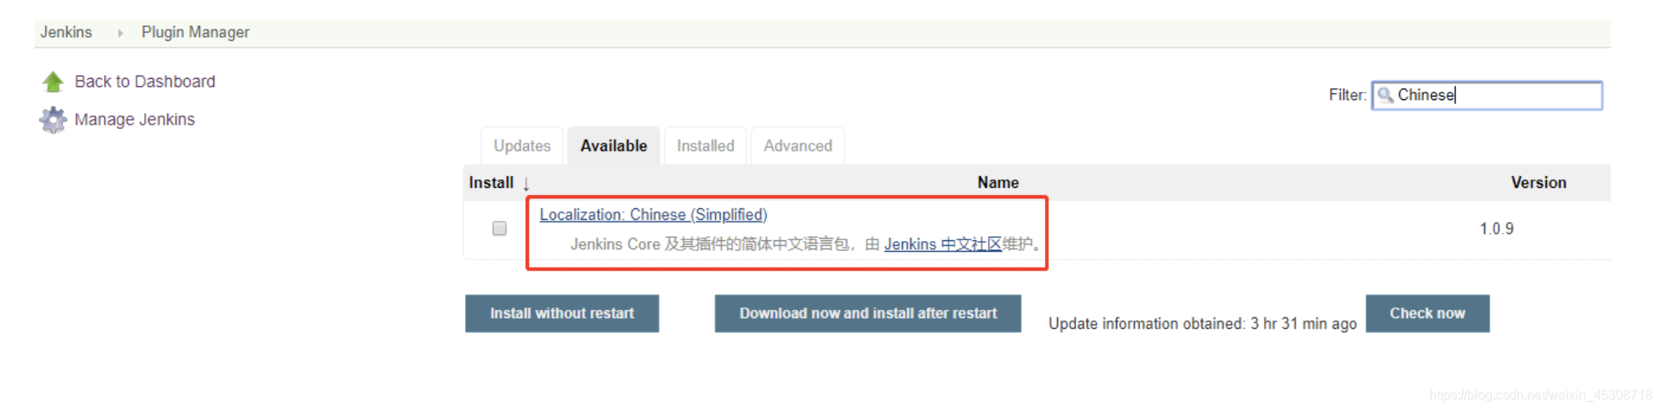Click the breadcrumb arrow after Jenkins

pos(121,33)
